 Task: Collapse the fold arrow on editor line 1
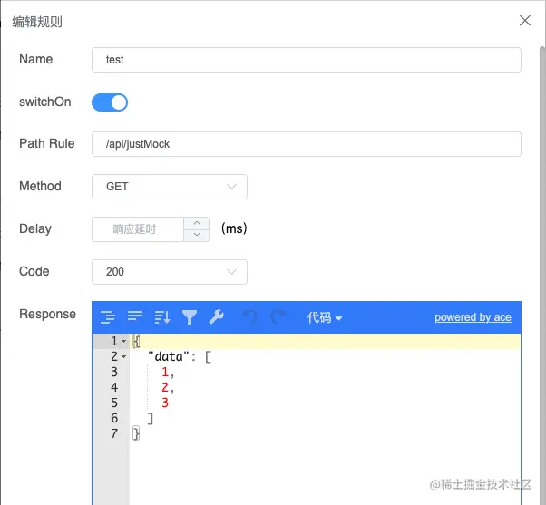coord(123,342)
